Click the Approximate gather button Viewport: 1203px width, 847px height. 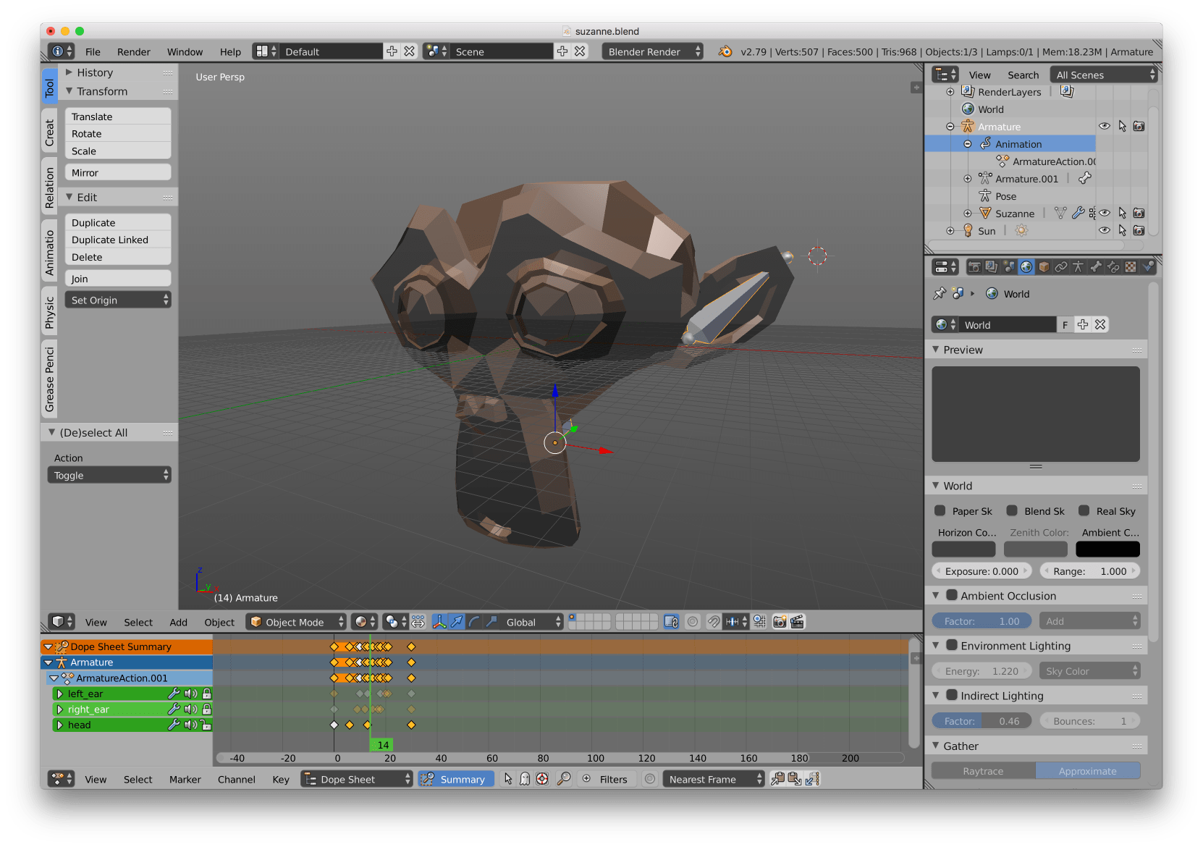[1088, 770]
